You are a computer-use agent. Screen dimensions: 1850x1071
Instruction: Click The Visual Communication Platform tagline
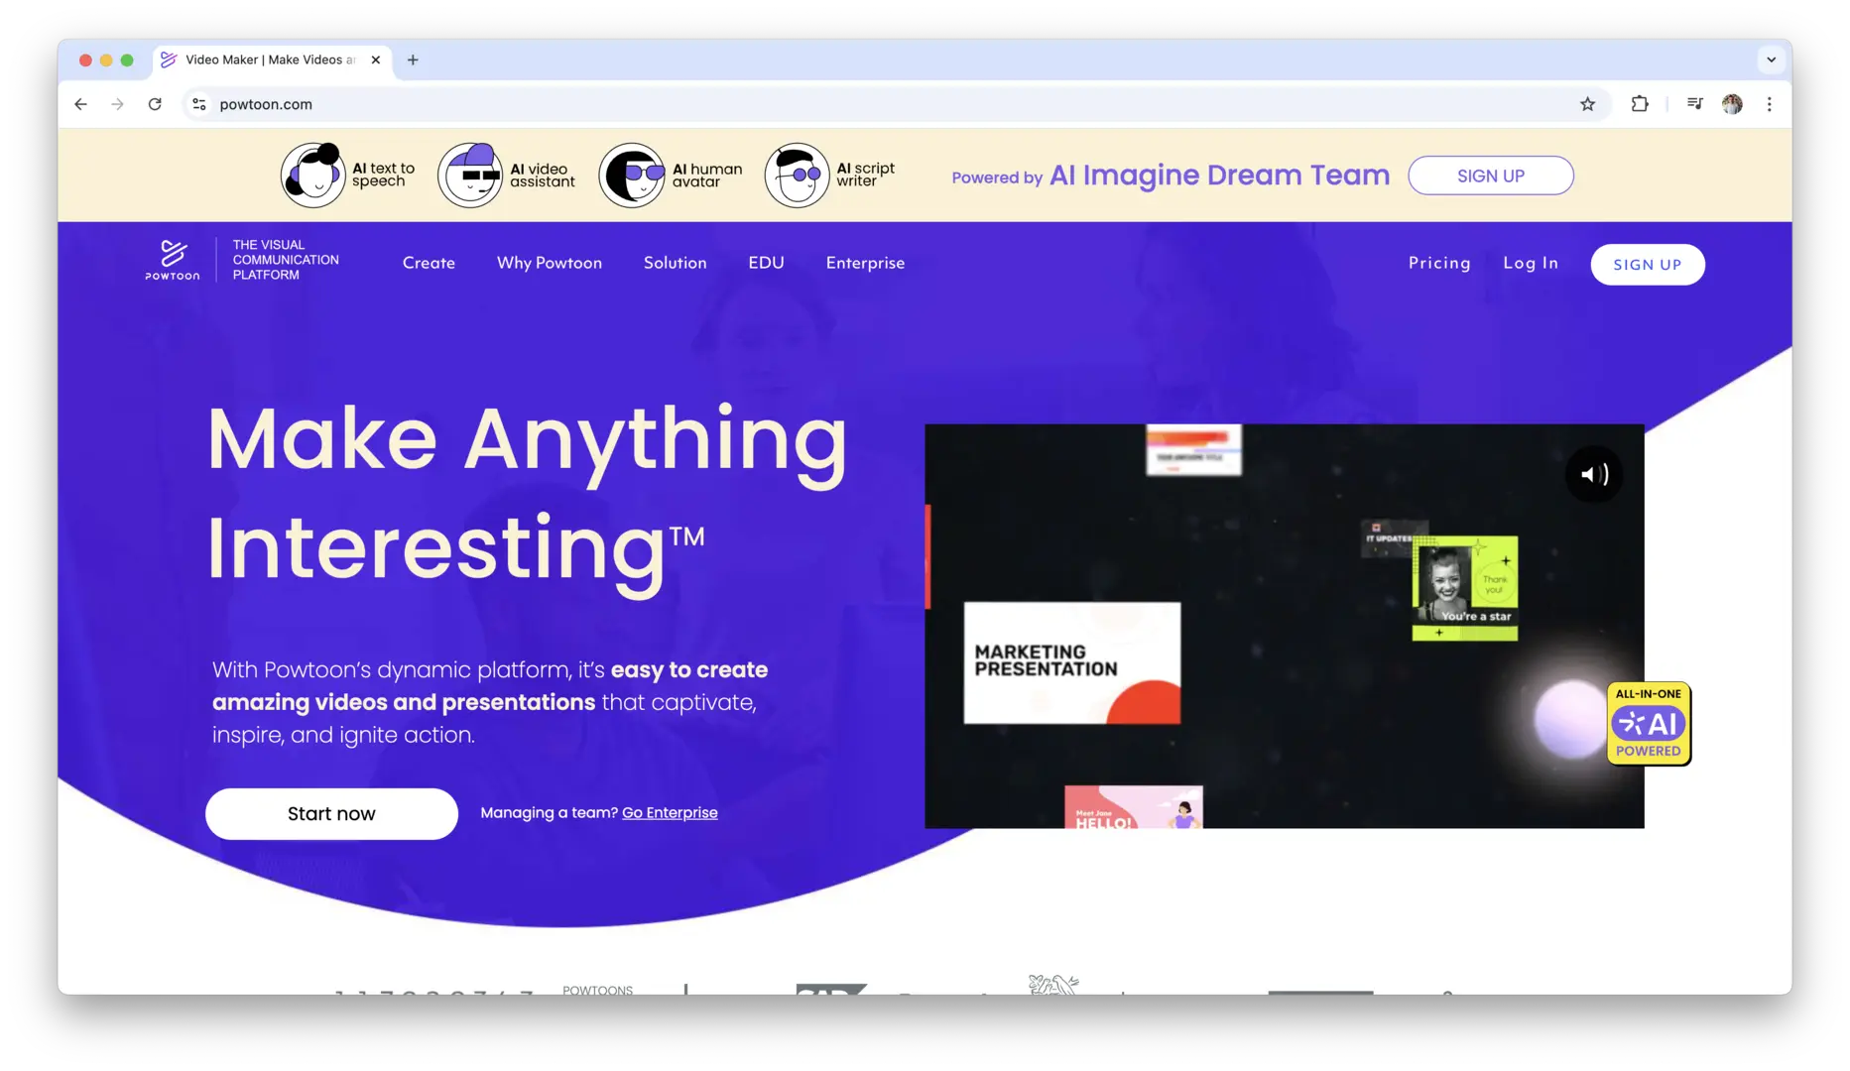[x=286, y=260]
